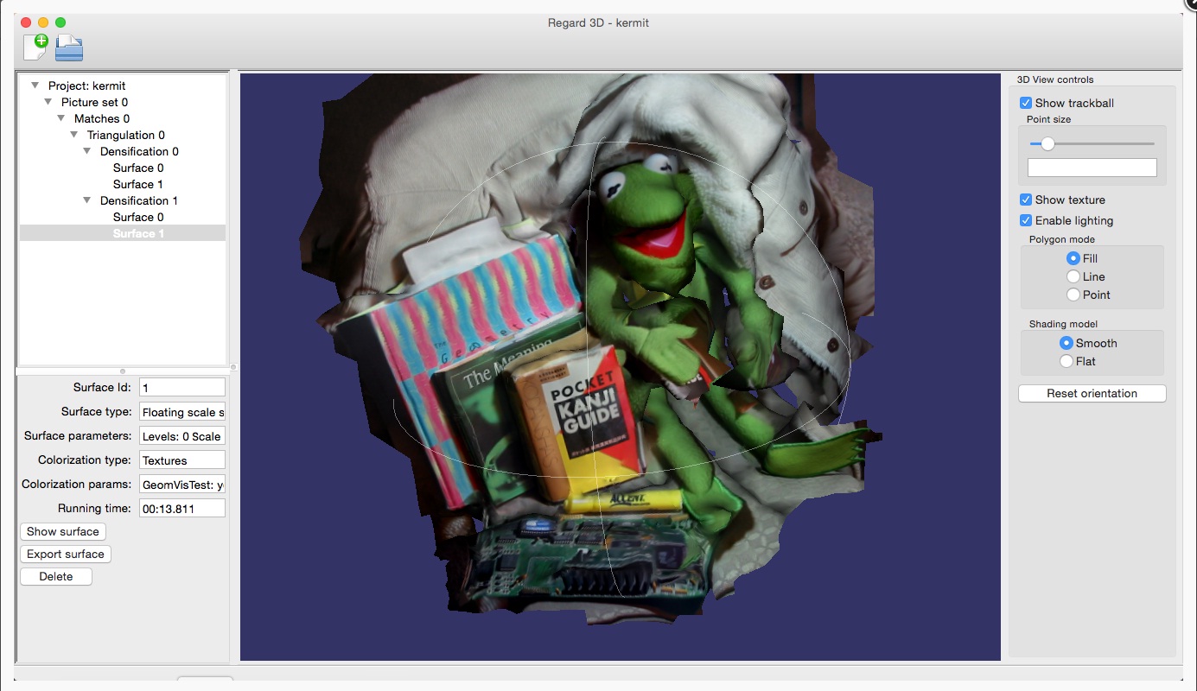
Task: Select Fill polygon mode
Action: (1073, 258)
